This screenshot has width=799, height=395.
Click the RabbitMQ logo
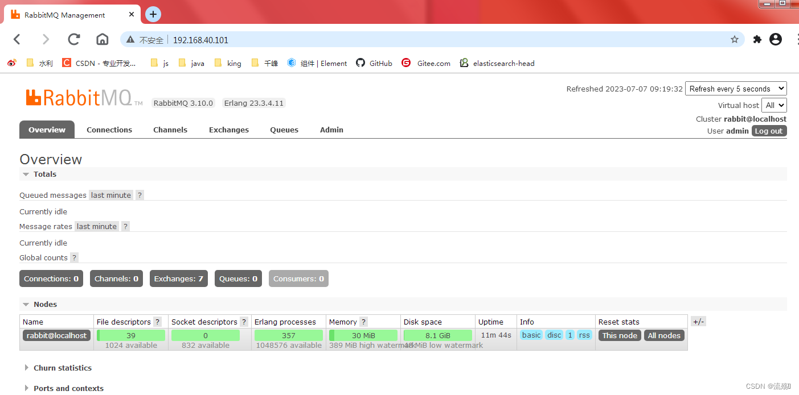pyautogui.click(x=83, y=98)
